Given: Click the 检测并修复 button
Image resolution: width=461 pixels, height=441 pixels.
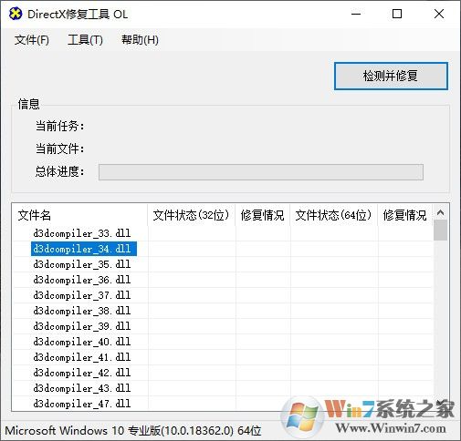Looking at the screenshot, I should 391,76.
